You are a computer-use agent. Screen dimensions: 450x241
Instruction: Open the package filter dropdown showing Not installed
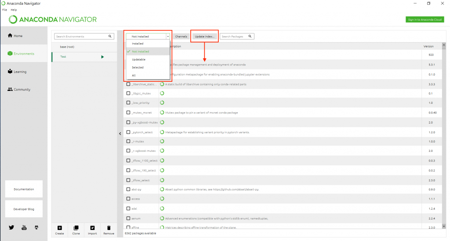148,36
